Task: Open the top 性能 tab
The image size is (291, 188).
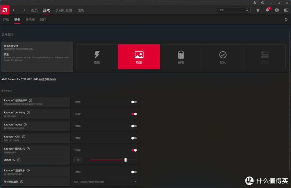Action: point(81,10)
